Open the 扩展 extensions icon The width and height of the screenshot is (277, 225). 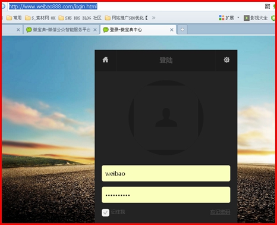click(222, 18)
